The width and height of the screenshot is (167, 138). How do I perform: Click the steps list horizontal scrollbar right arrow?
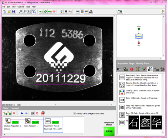tap(82, 134)
